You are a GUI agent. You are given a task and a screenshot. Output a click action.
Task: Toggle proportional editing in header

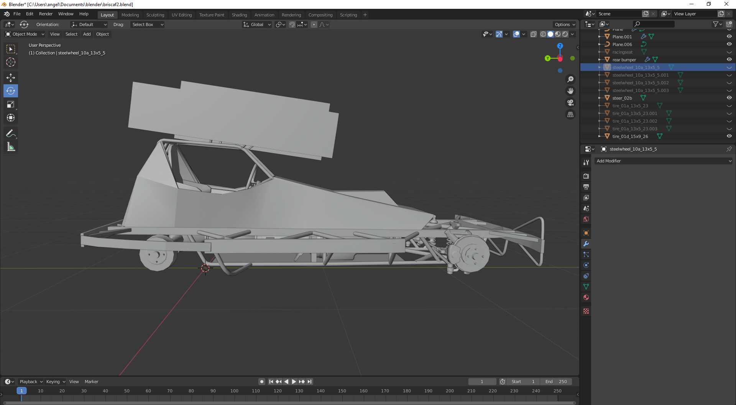(314, 25)
